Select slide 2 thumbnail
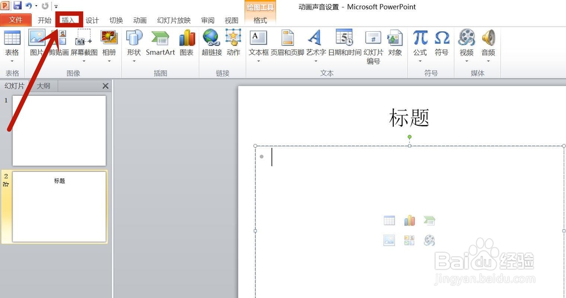 click(59, 207)
